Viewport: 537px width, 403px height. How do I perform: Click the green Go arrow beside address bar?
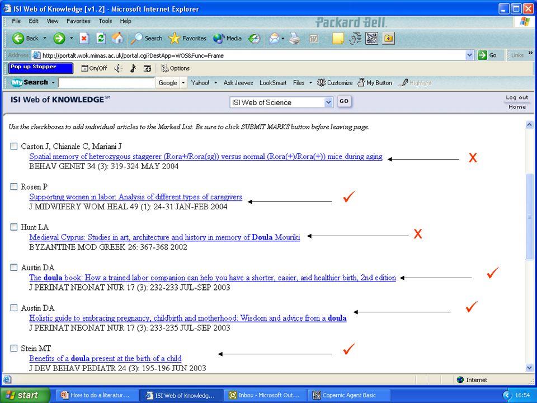click(x=482, y=55)
